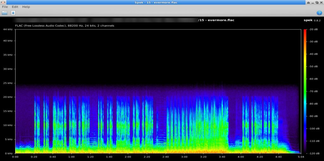Viewport: 324px width, 161px height.
Task: Click the 40 kHz frequency label
Action: coord(8,41)
